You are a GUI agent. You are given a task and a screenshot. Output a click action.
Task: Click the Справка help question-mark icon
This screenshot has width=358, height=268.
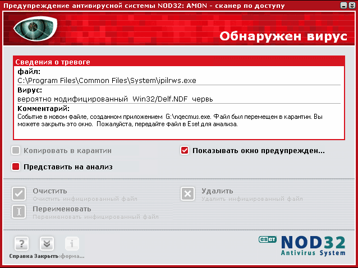[x=21, y=243]
